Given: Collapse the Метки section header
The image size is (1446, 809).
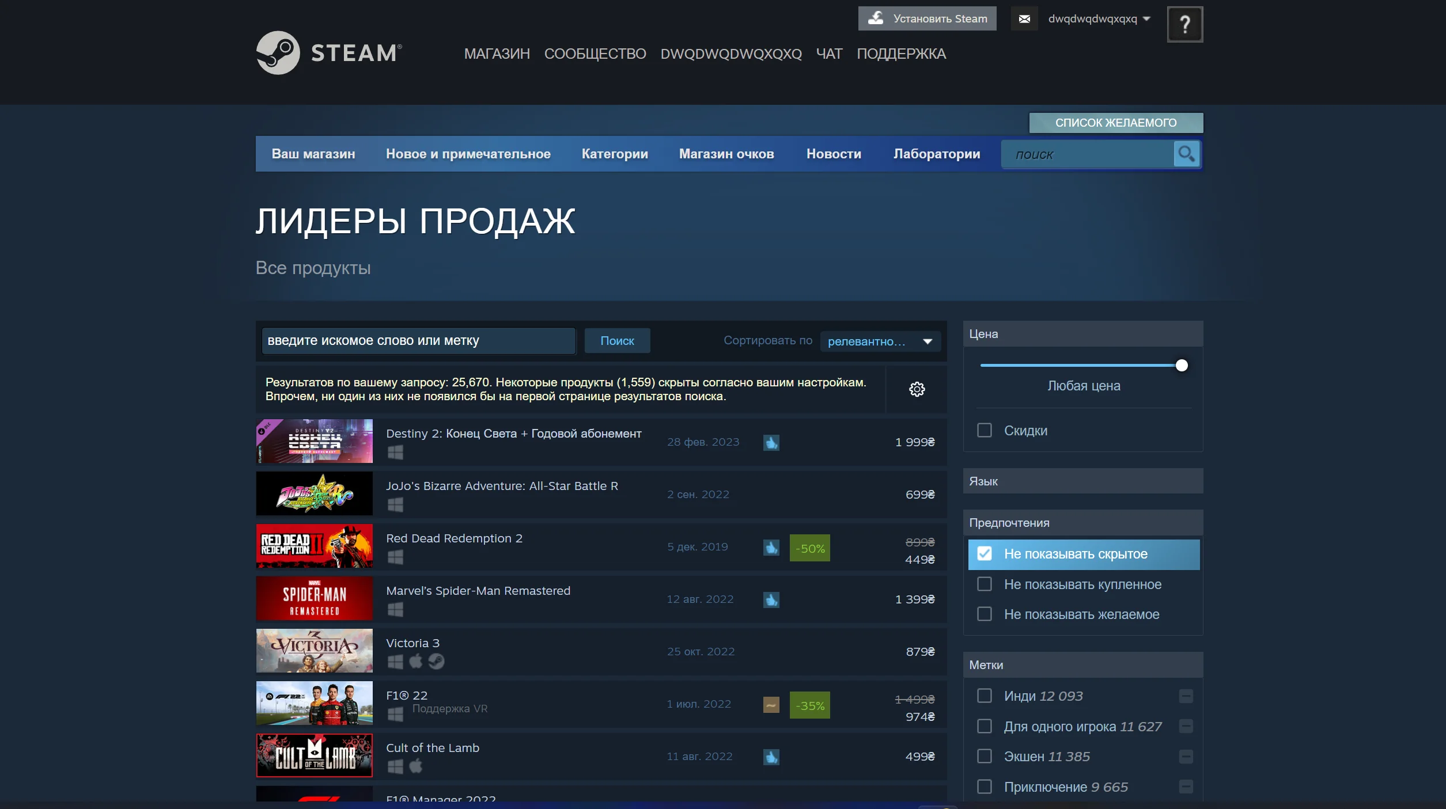Looking at the screenshot, I should coord(1083,665).
